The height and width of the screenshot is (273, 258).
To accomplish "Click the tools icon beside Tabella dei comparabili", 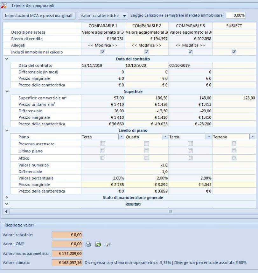I will coord(4,5).
